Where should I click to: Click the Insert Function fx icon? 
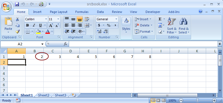[x=65, y=44]
